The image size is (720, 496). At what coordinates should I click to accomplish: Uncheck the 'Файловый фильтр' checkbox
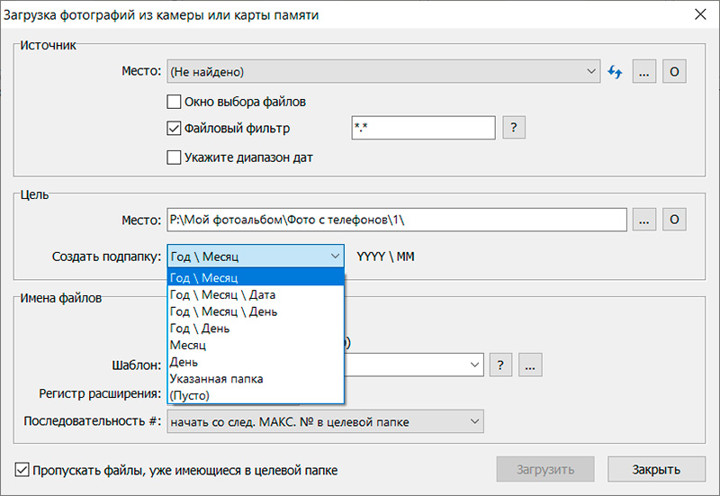[x=175, y=129]
